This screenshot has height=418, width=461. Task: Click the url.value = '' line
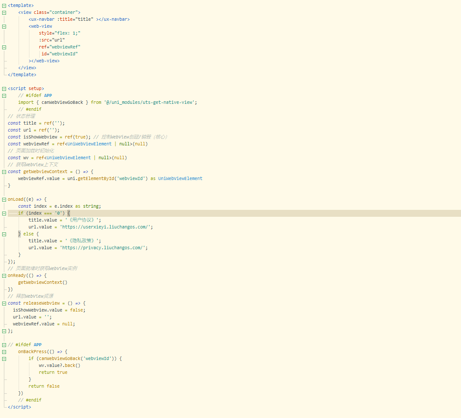pyautogui.click(x=32, y=317)
